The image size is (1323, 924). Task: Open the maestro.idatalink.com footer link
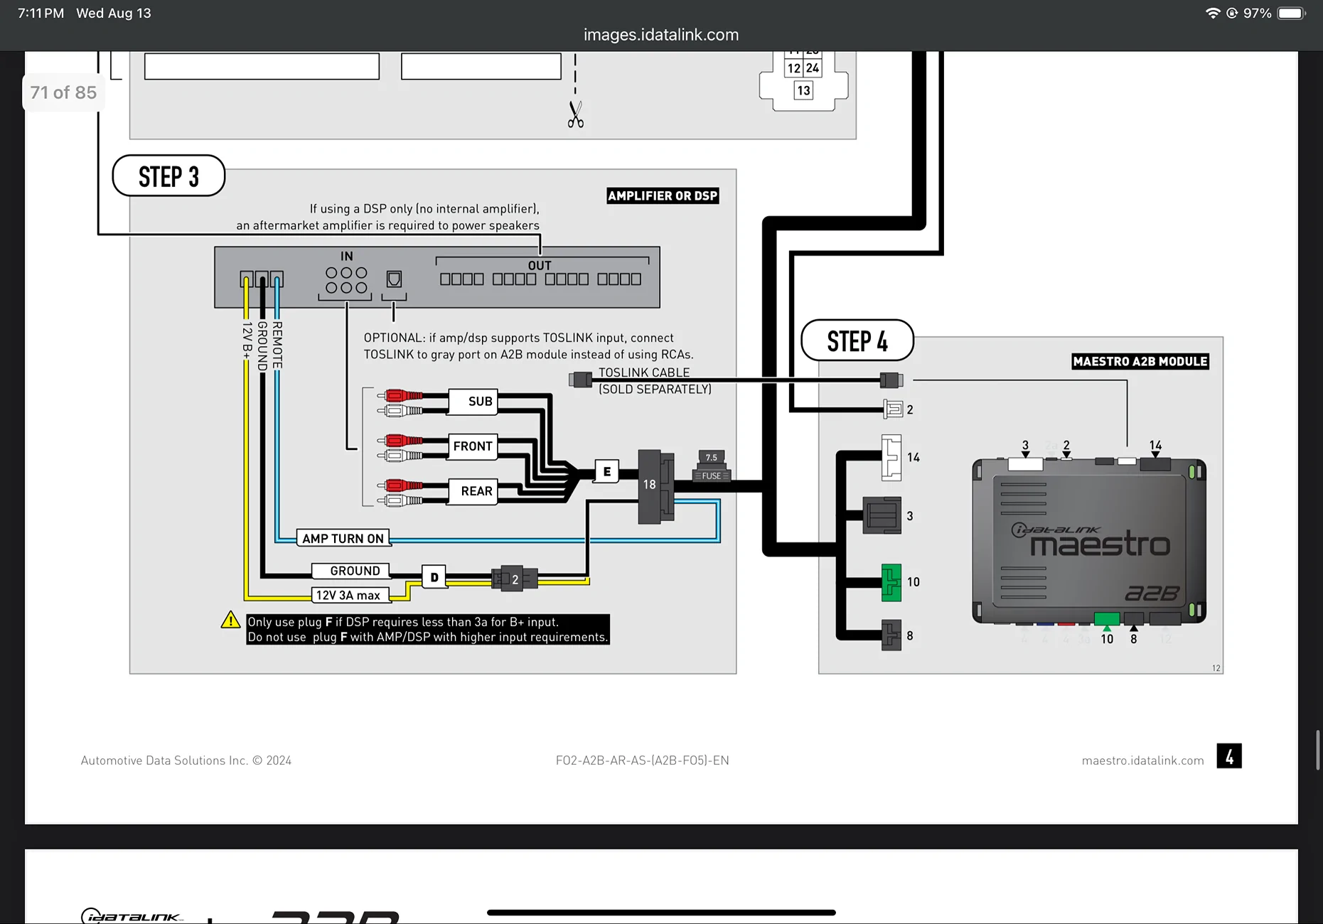pos(1142,761)
